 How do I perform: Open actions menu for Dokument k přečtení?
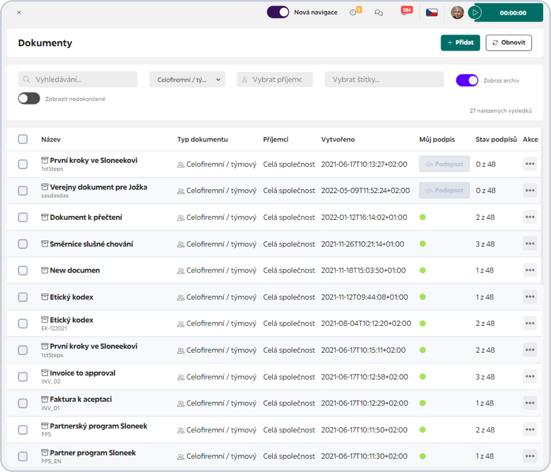pos(529,217)
